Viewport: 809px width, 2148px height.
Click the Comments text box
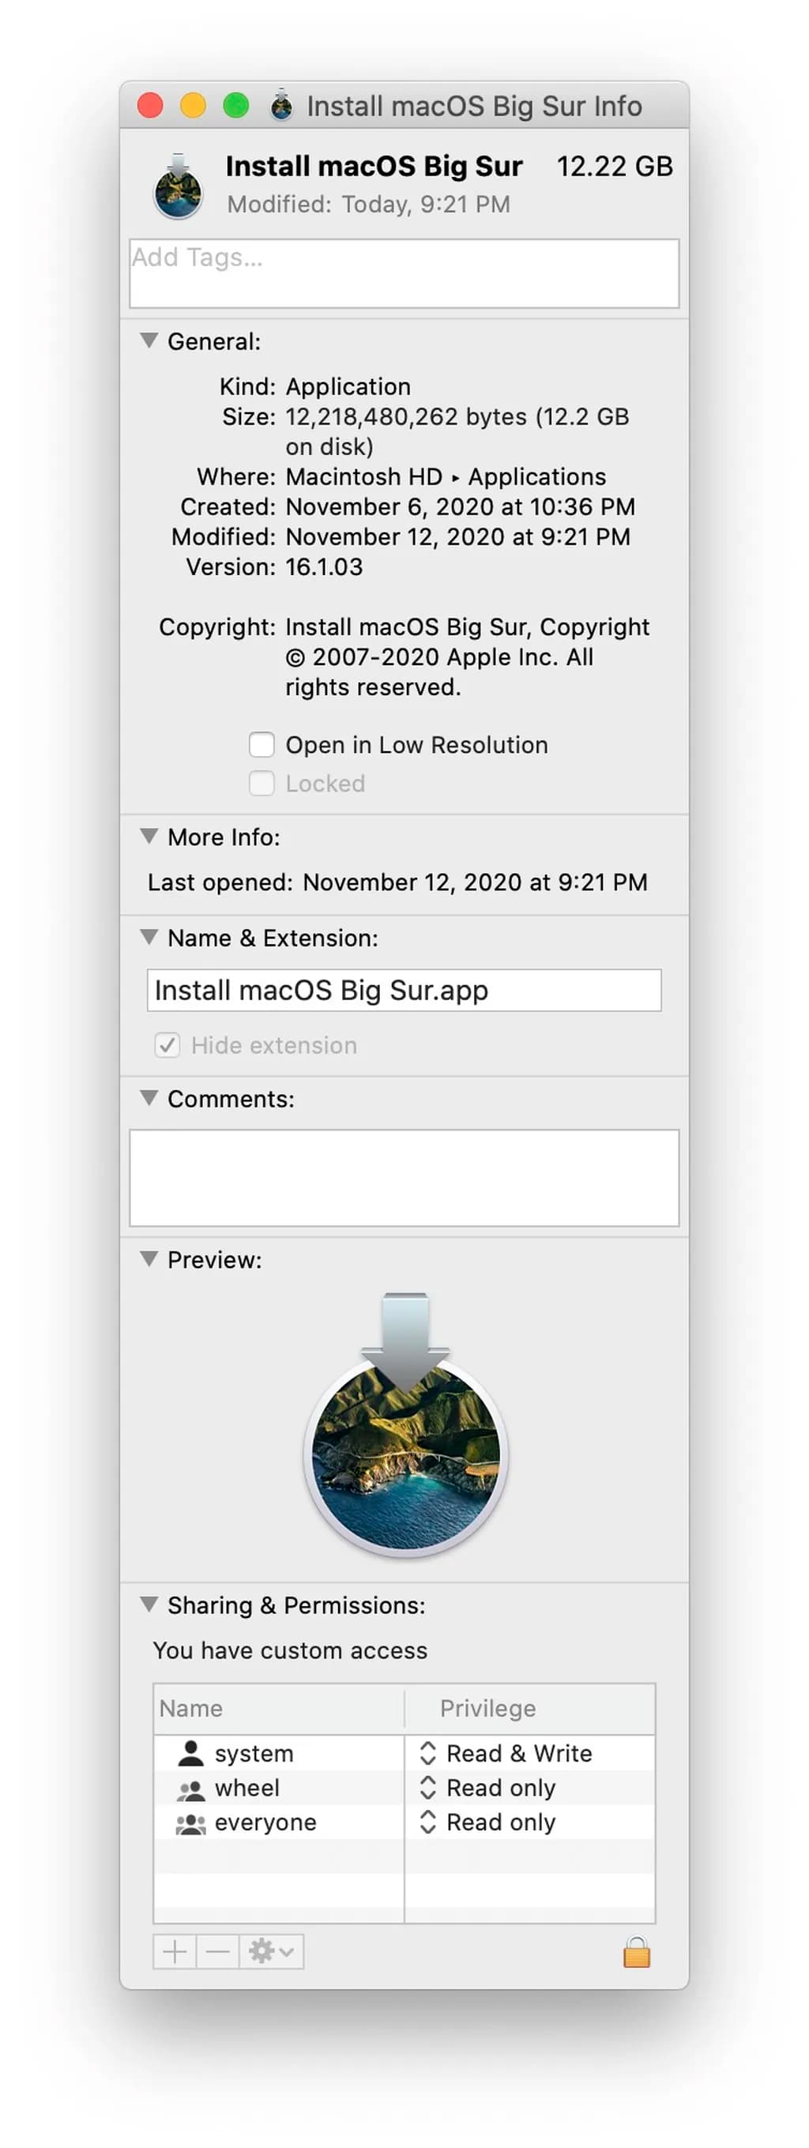point(404,1177)
